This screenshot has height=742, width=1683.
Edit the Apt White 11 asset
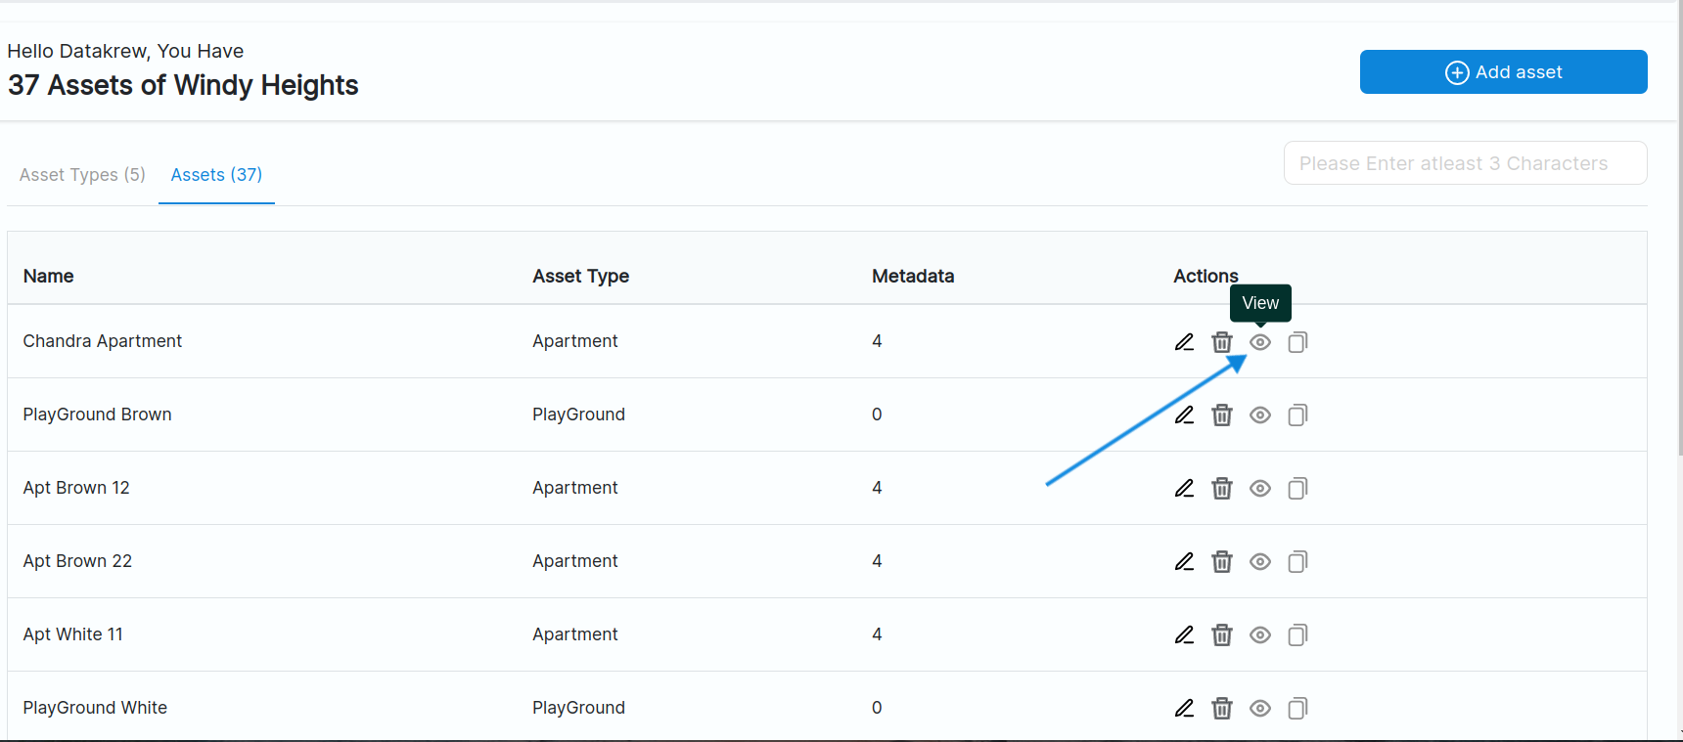pyautogui.click(x=1184, y=634)
